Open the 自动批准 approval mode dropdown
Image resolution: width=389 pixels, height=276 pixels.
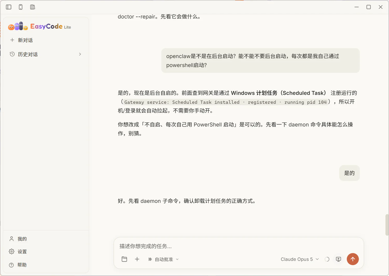click(164, 259)
